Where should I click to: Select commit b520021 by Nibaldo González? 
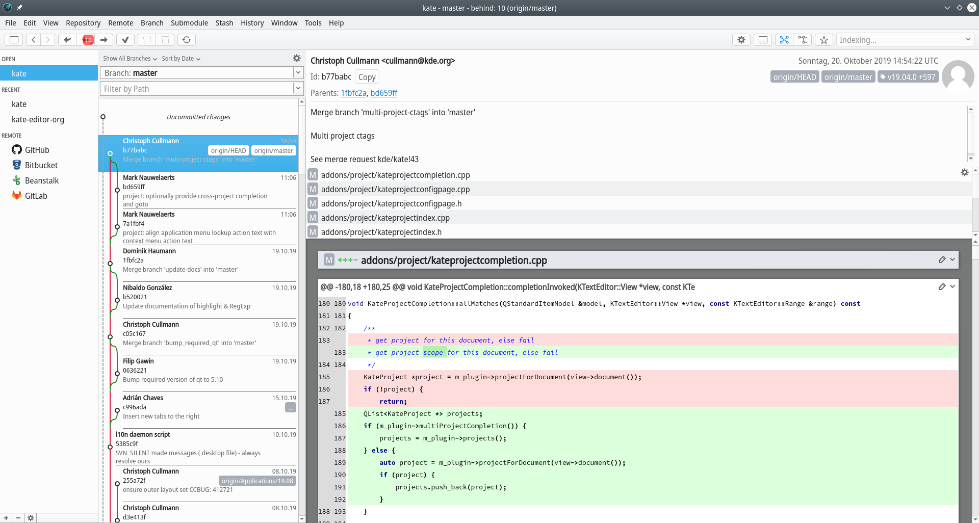pyautogui.click(x=198, y=300)
